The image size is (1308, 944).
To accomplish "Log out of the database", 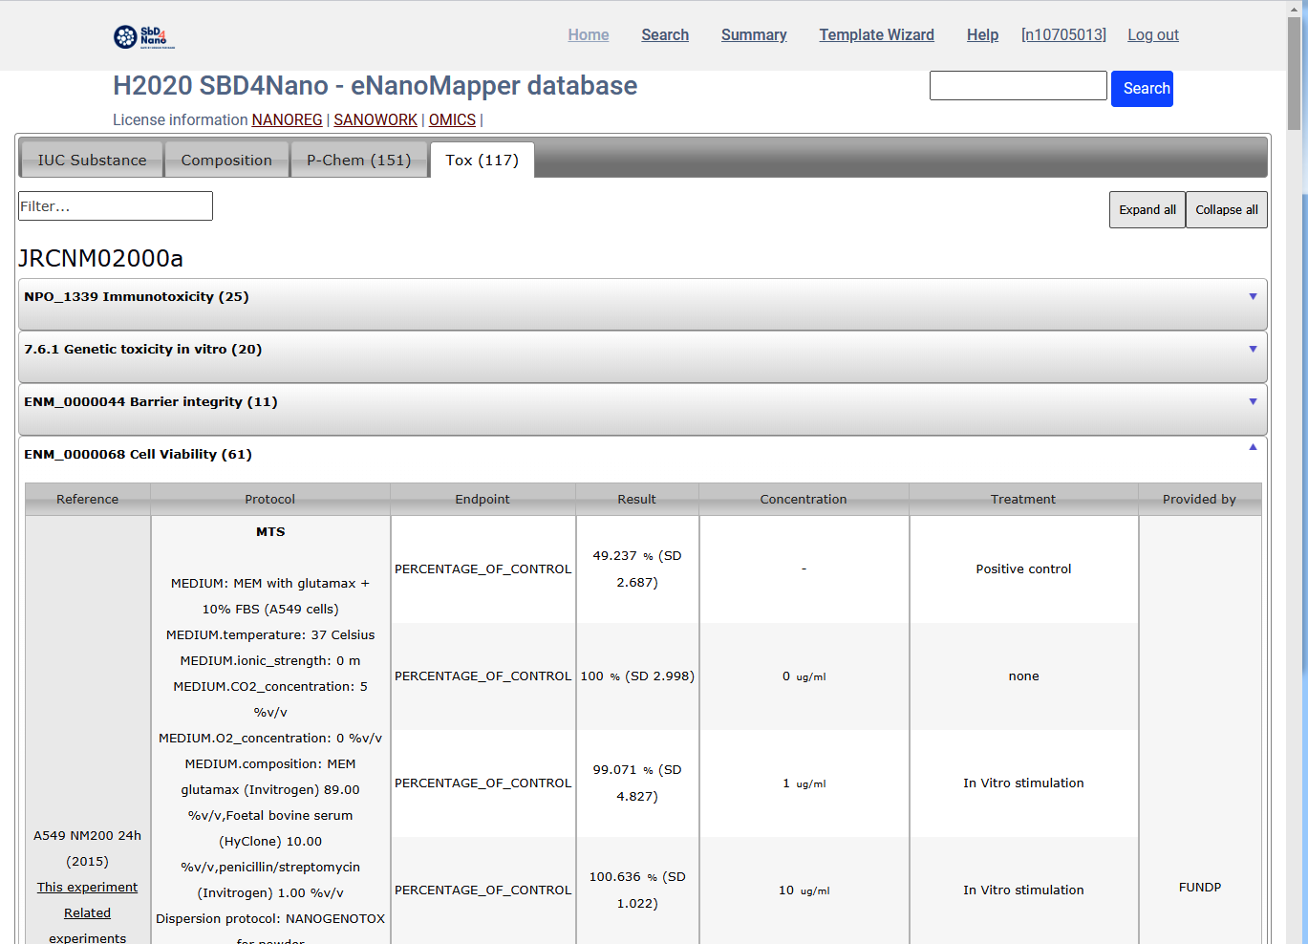I will [1152, 35].
